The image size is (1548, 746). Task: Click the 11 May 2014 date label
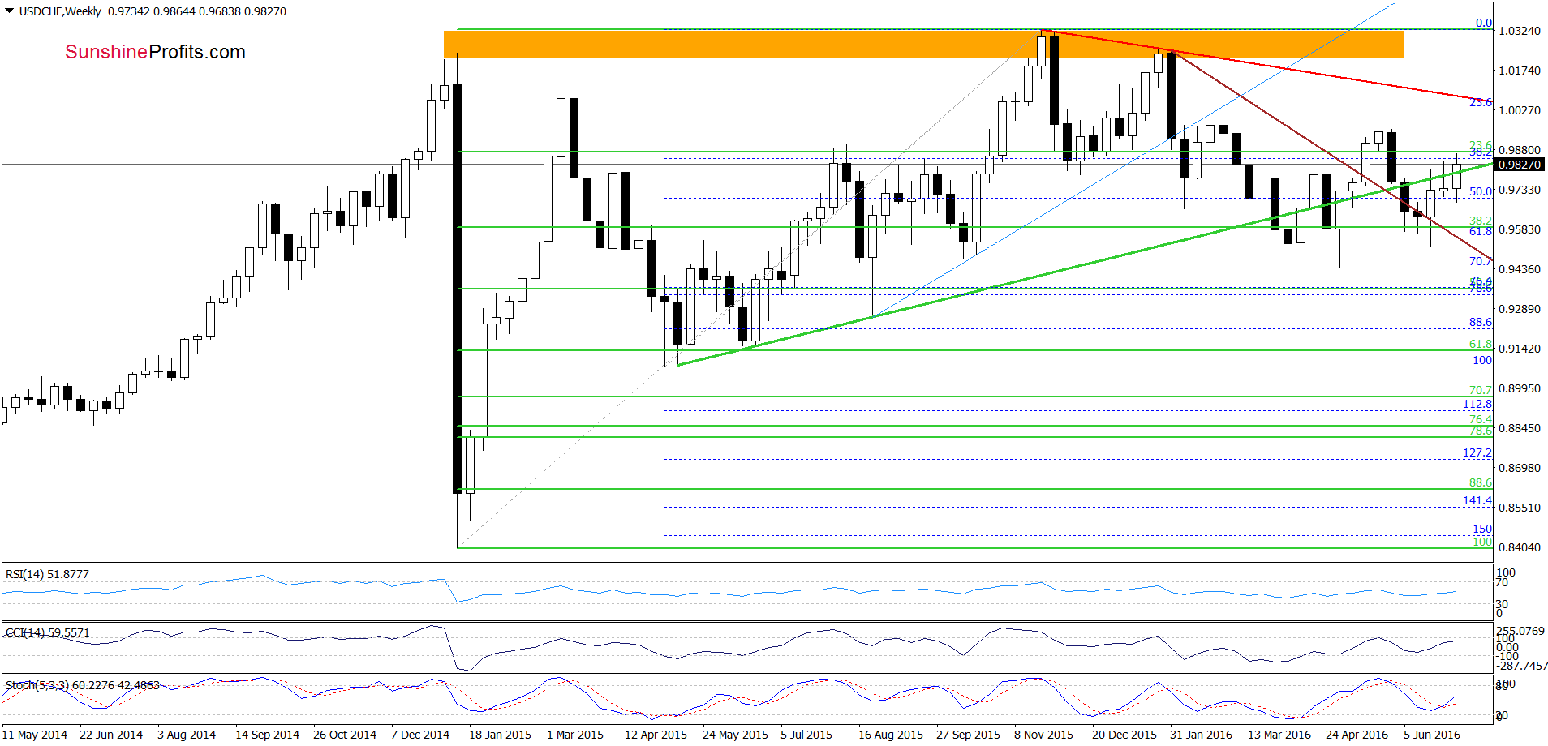pyautogui.click(x=35, y=735)
